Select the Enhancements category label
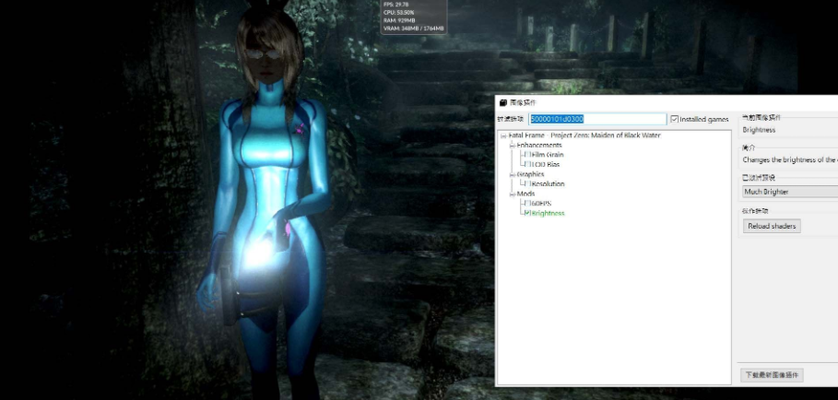This screenshot has width=838, height=400. (539, 145)
